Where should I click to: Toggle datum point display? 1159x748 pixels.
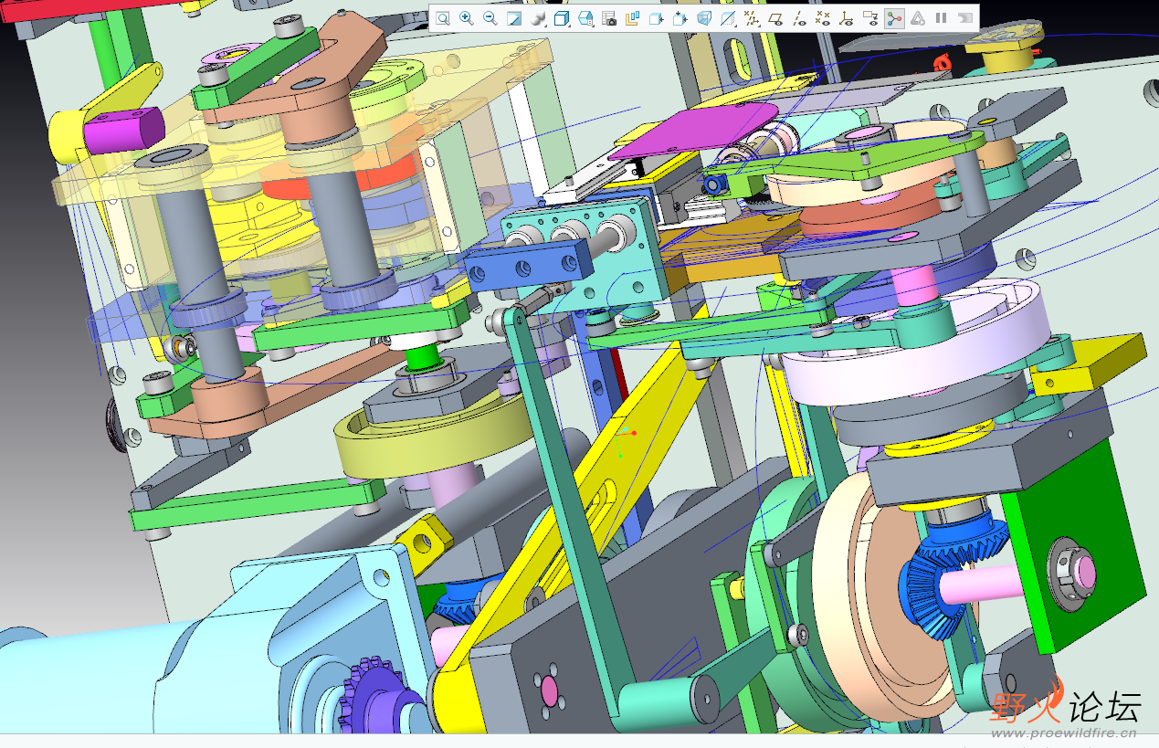pos(823,18)
